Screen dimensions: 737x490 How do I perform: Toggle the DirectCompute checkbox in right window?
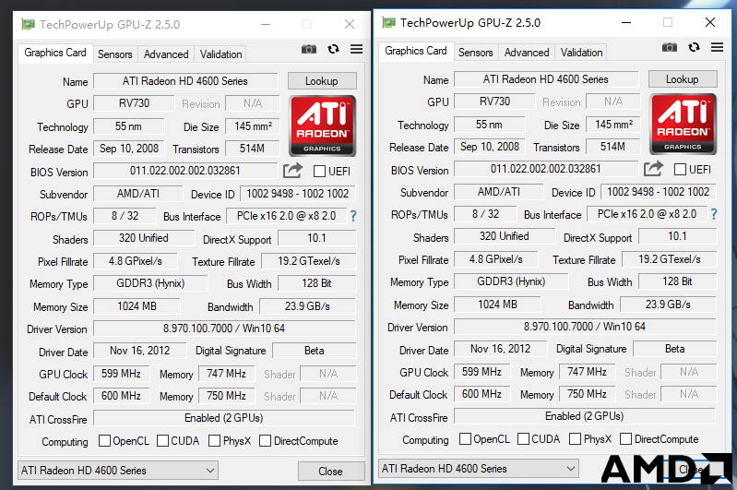click(x=625, y=438)
